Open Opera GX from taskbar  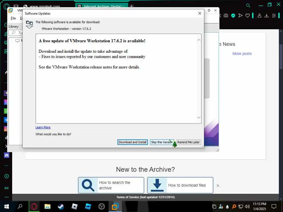point(34,206)
